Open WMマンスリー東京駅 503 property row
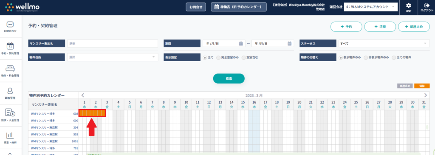This screenshot has height=155, width=435. (x=54, y=134)
